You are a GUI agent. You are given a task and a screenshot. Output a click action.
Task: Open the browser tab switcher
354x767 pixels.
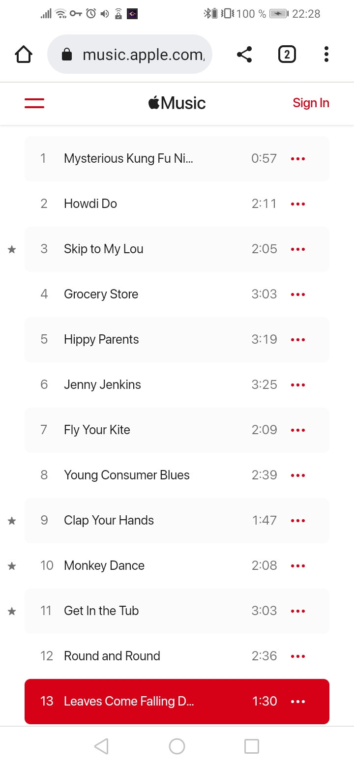[287, 55]
